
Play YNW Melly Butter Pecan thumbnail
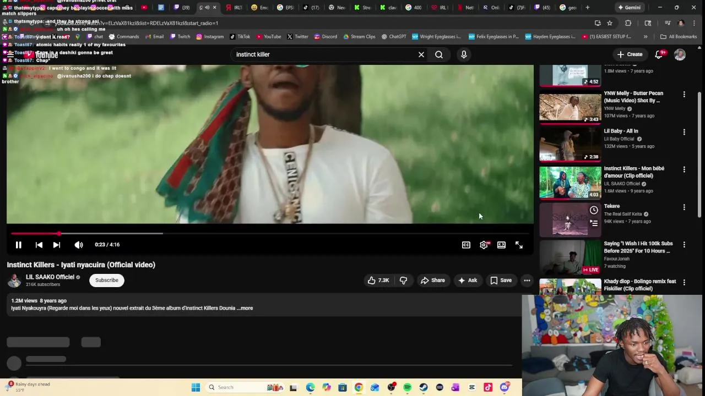click(570, 108)
